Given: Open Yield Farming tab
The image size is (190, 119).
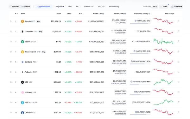Looking at the screenshot, I should pos(114,7).
